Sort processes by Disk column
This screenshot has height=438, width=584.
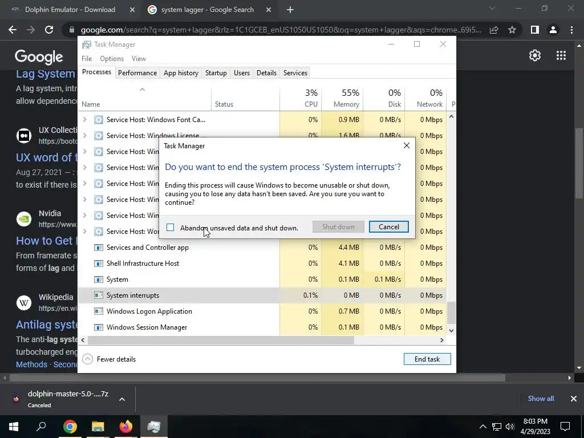[x=384, y=98]
